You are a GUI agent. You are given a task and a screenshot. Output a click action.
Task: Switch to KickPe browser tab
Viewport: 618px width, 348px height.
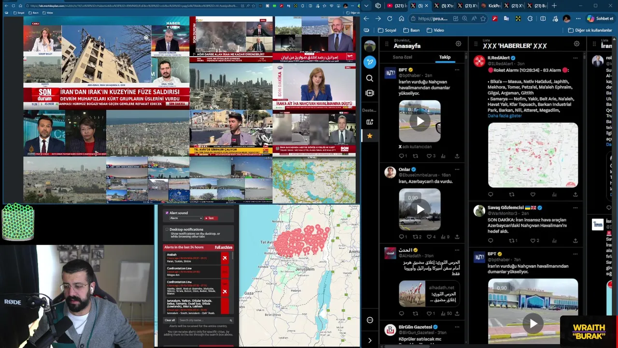pos(492,6)
